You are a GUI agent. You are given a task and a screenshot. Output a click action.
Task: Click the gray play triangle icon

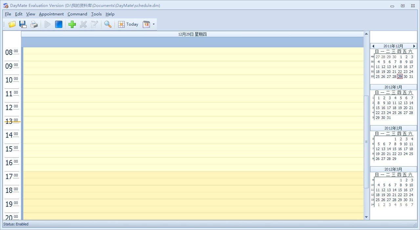[48, 24]
